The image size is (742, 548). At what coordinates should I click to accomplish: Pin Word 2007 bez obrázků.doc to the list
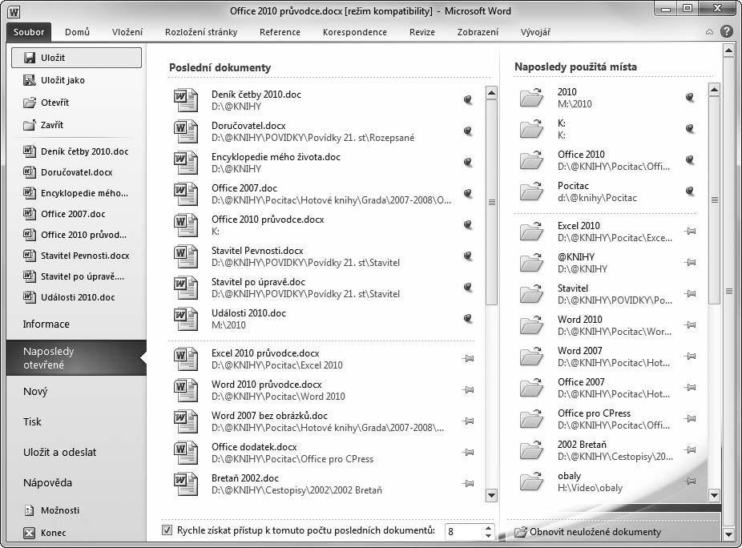[x=468, y=421]
